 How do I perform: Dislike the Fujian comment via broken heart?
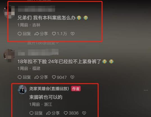tap(72, 77)
